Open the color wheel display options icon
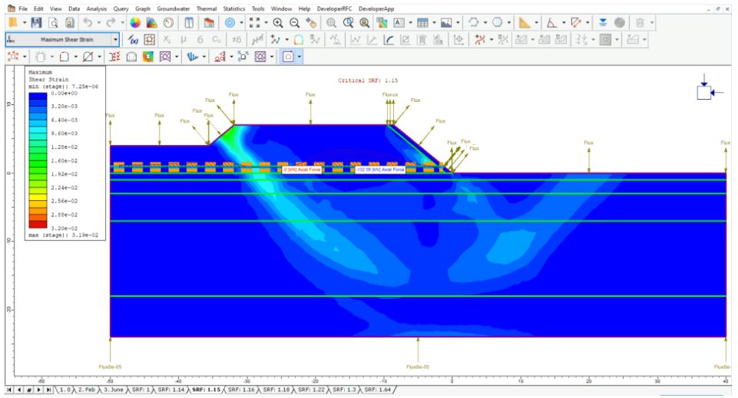 (135, 23)
